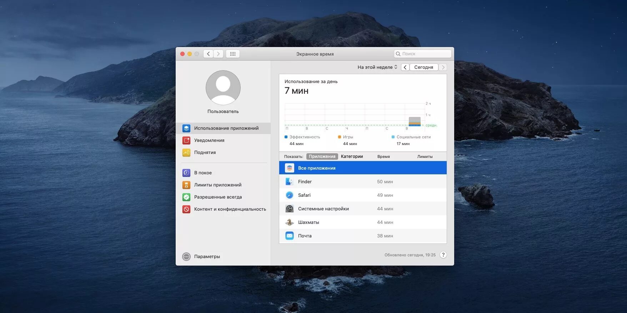Click the user avatar picture

click(223, 88)
